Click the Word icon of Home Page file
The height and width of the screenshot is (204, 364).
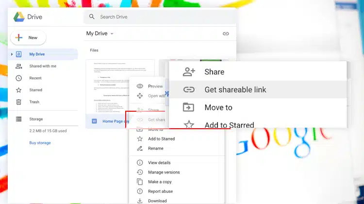coord(94,121)
